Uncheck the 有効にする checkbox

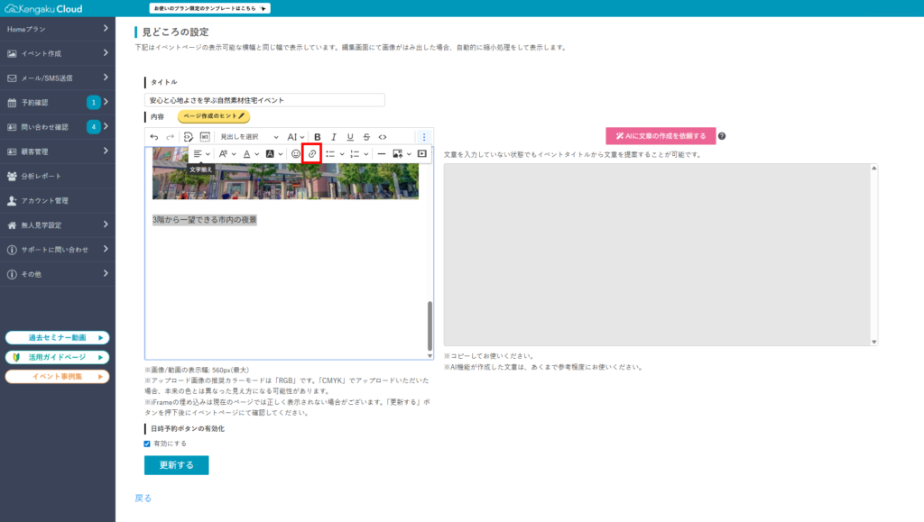147,444
